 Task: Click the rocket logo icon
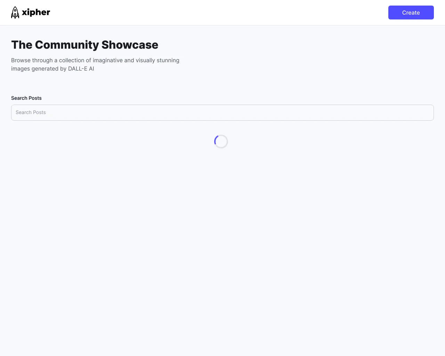point(15,13)
